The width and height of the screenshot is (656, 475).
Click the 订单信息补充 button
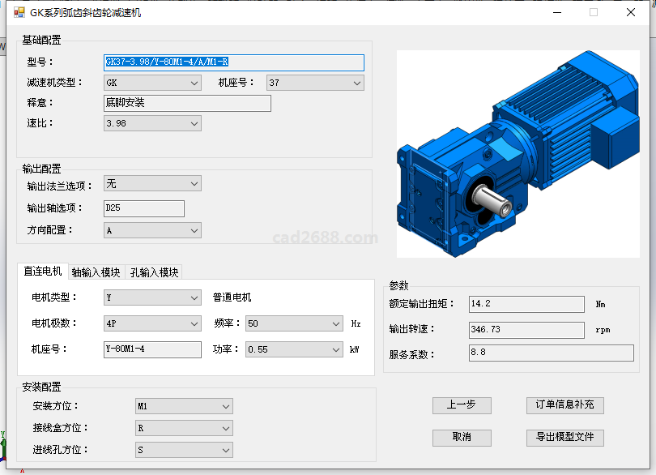click(564, 404)
